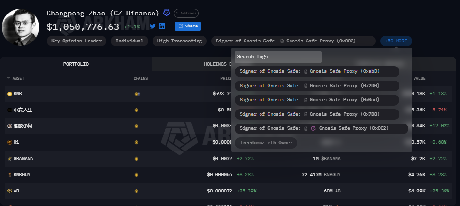This screenshot has width=460, height=206.
Task: Select the dropdown Gnosis Safe Proxy (0x002) tag
Action: (322, 128)
